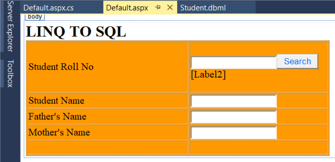Viewport: 335px width, 162px height.
Task: Close the Default.aspx document tab
Action: [170, 7]
